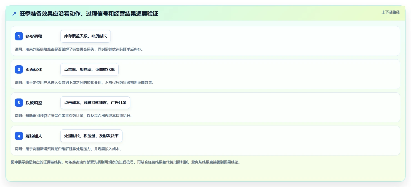This screenshot has height=187, width=411.
Task: Click the 履约加人 step title
Action: [x=34, y=136]
